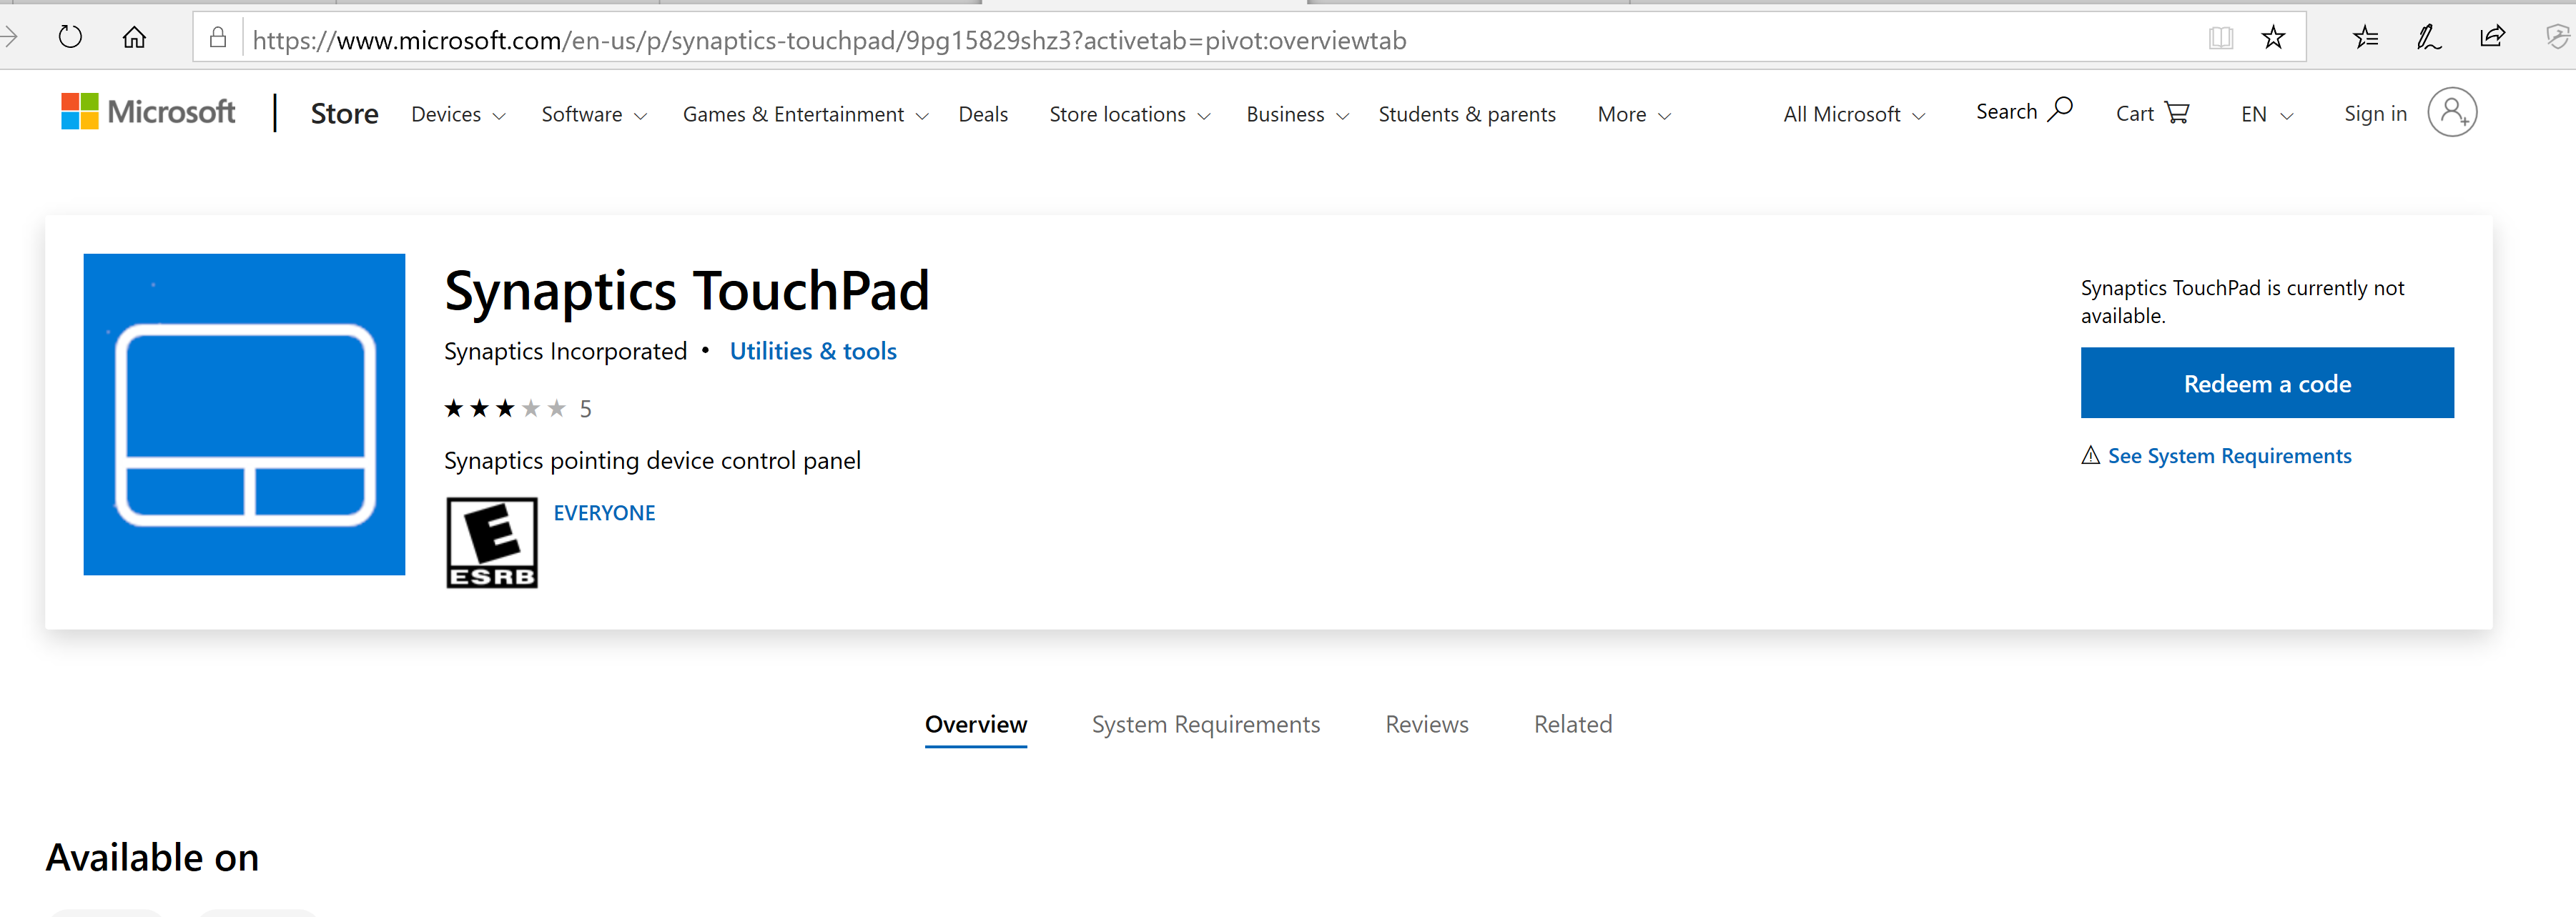
Task: Switch to the Reviews tab
Action: [x=1427, y=725]
